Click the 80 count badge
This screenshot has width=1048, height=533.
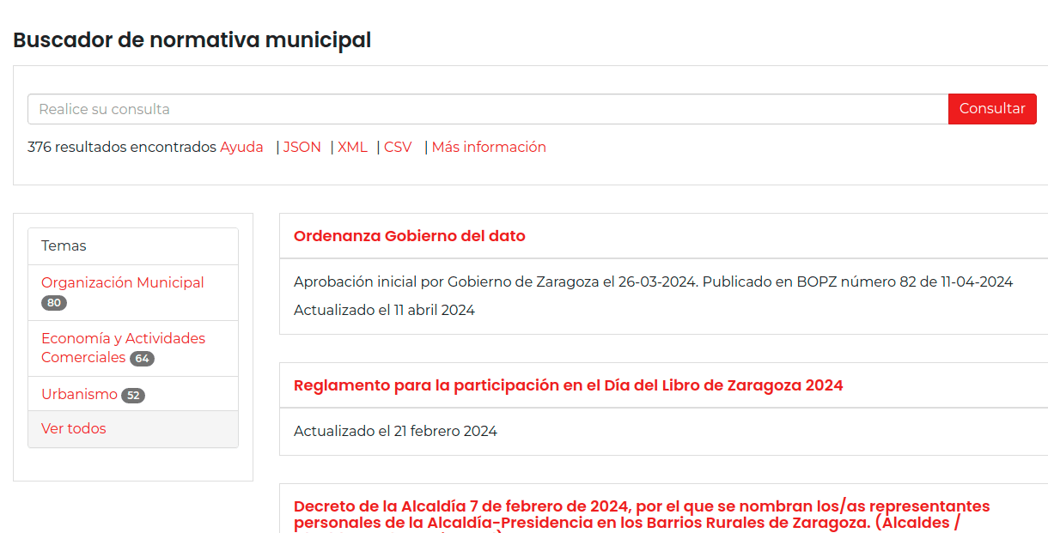click(54, 303)
